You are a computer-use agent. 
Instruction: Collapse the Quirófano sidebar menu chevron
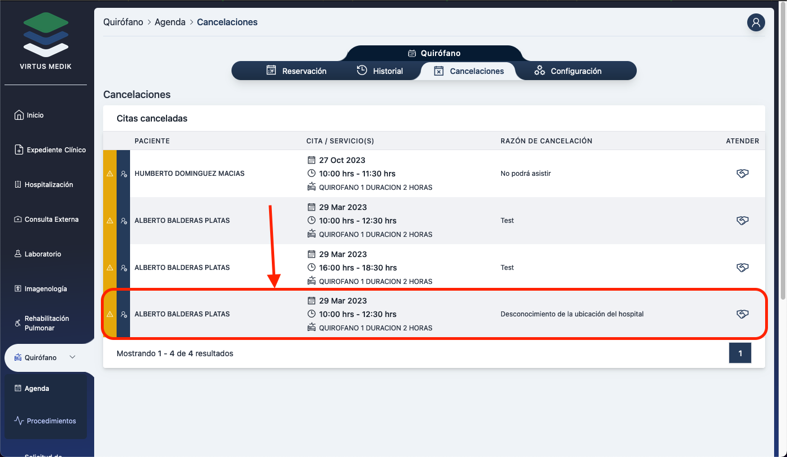pos(72,357)
